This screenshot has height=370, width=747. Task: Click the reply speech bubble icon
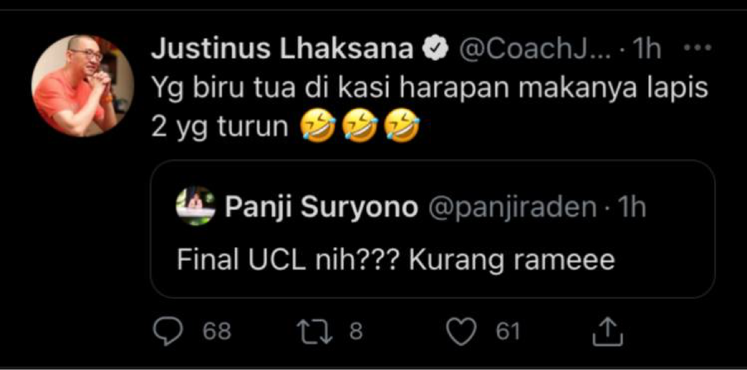[x=166, y=331]
